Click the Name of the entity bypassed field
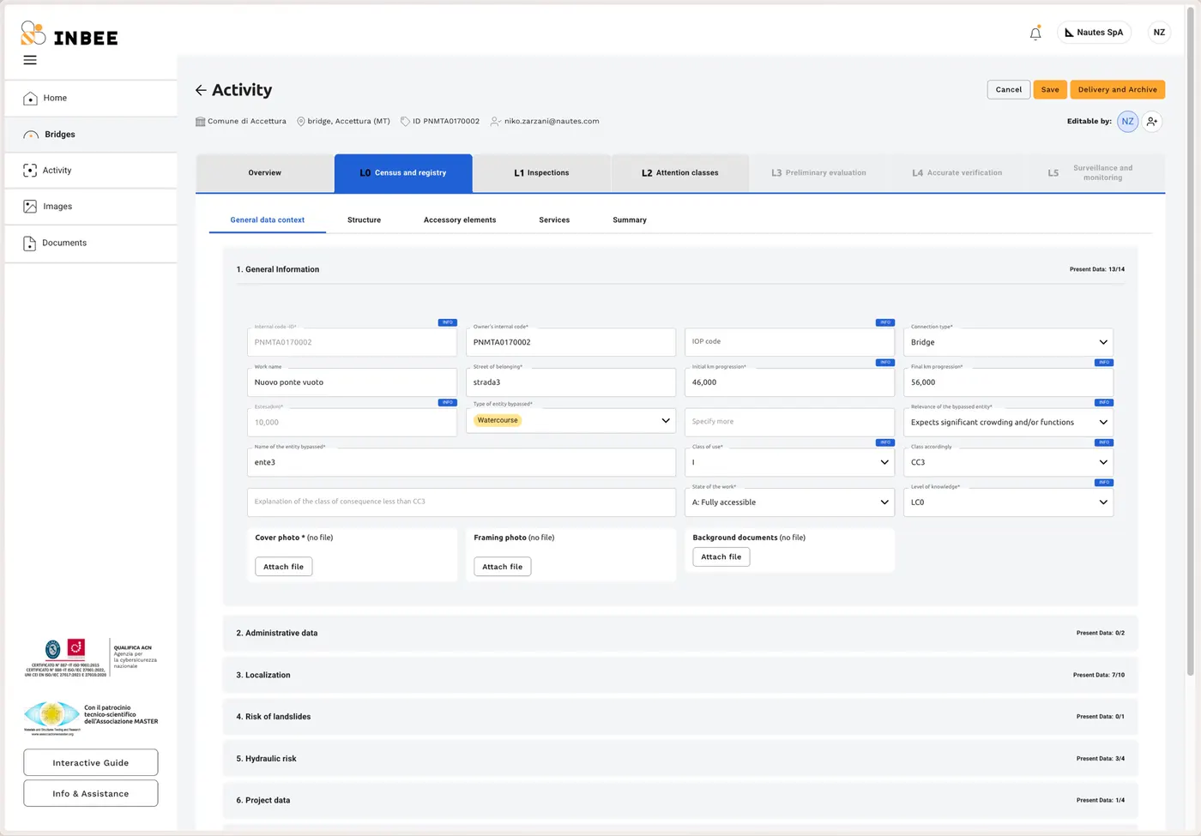This screenshot has height=836, width=1201. coord(462,462)
